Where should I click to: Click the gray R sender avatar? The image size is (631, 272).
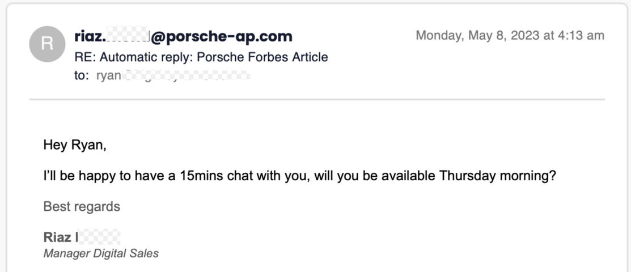pyautogui.click(x=47, y=44)
